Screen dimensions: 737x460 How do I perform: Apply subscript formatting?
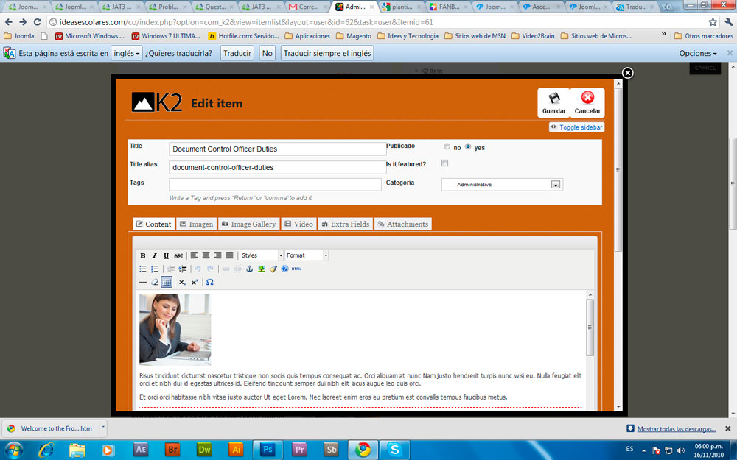click(182, 282)
